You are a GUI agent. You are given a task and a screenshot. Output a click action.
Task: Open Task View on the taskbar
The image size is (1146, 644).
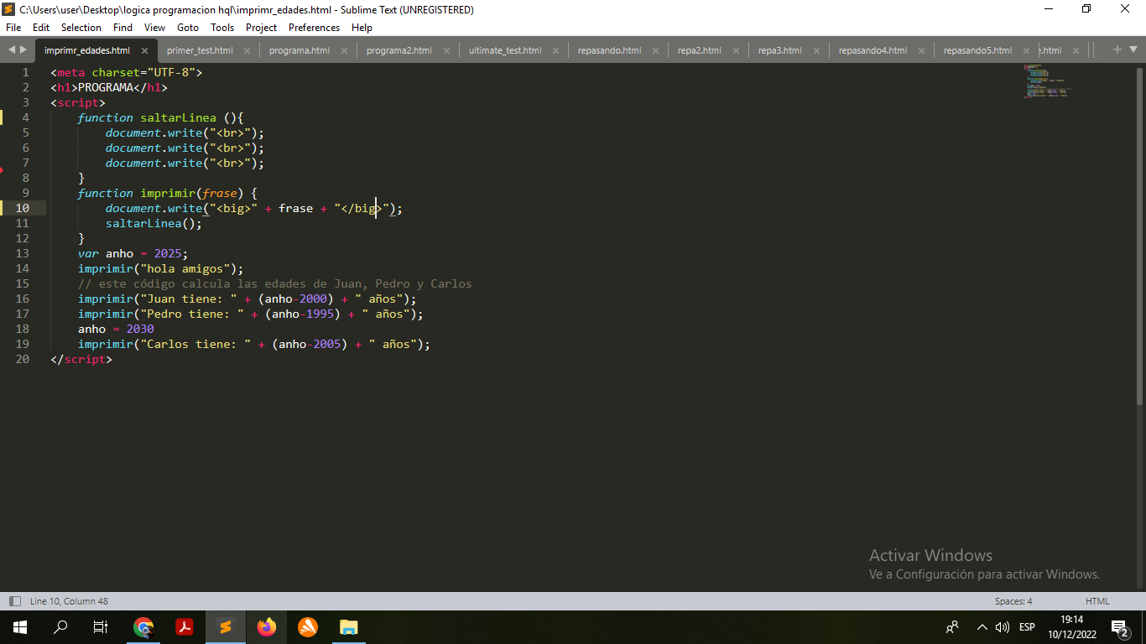pos(101,627)
